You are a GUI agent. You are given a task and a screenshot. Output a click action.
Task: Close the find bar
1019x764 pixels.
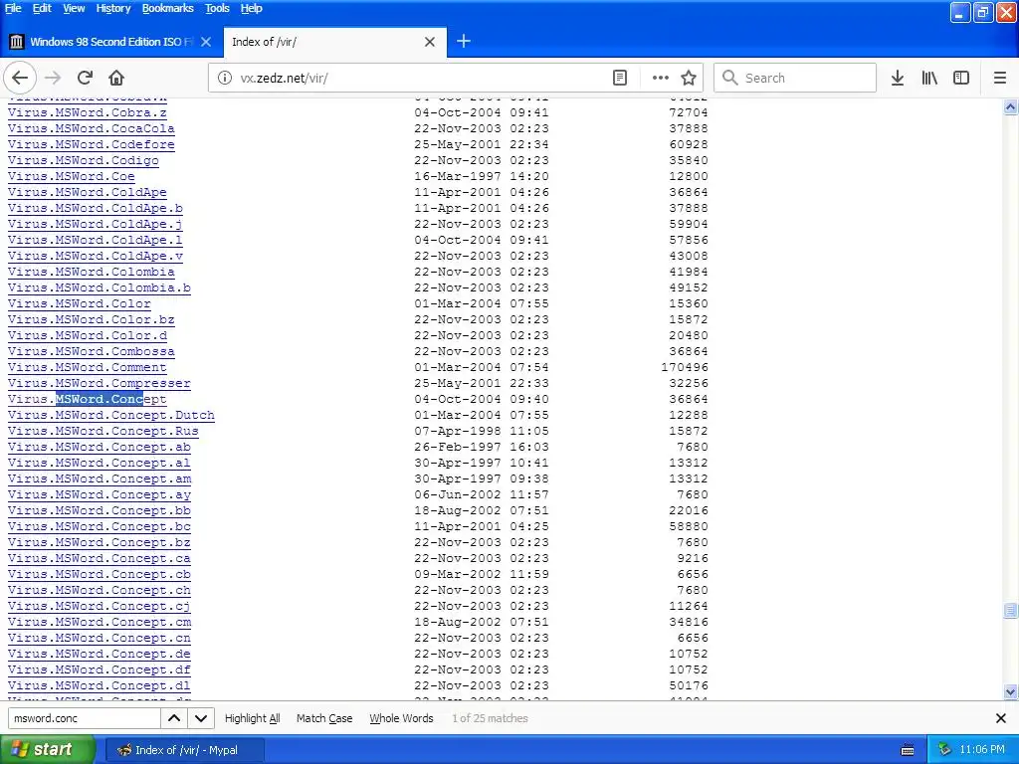pyautogui.click(x=1001, y=718)
